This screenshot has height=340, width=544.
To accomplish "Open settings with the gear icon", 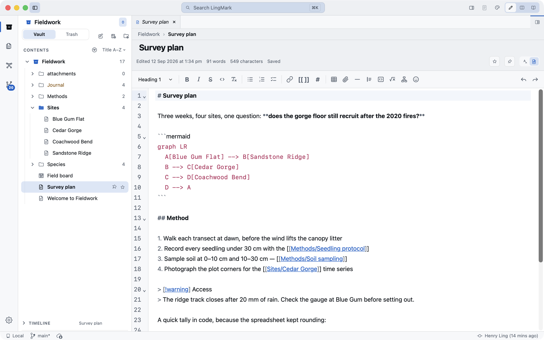I will point(9,320).
